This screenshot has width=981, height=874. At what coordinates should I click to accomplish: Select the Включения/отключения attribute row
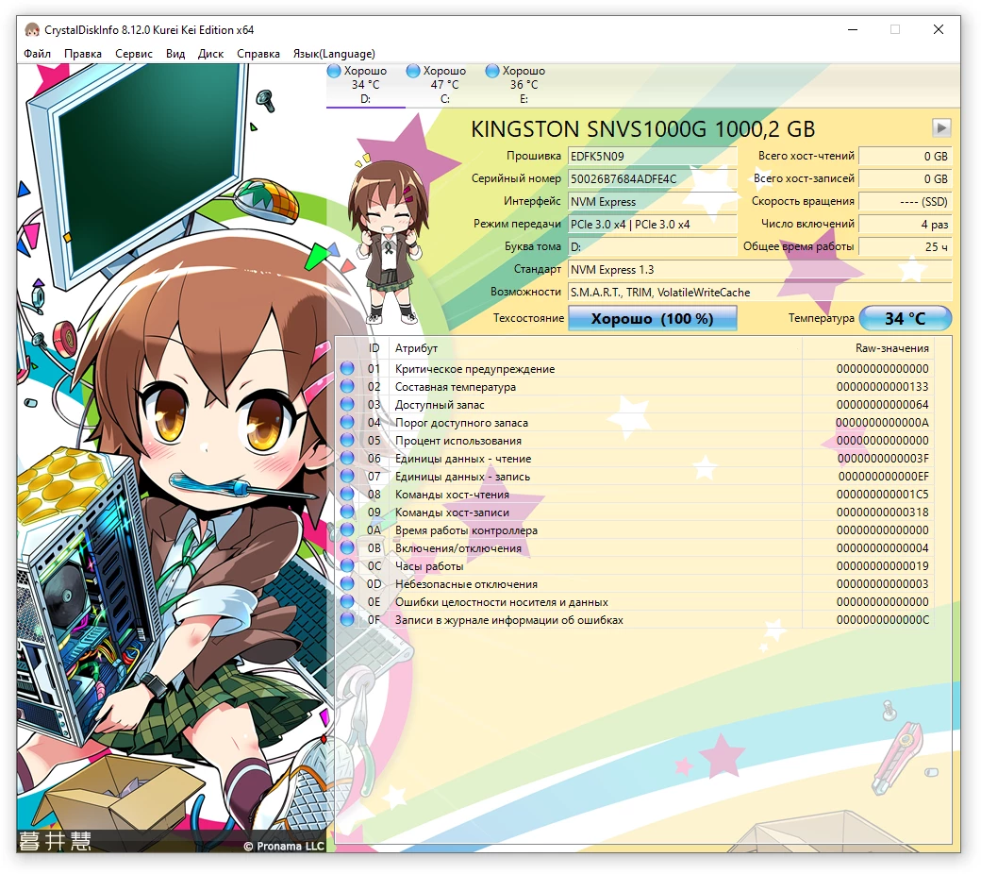[x=635, y=547]
